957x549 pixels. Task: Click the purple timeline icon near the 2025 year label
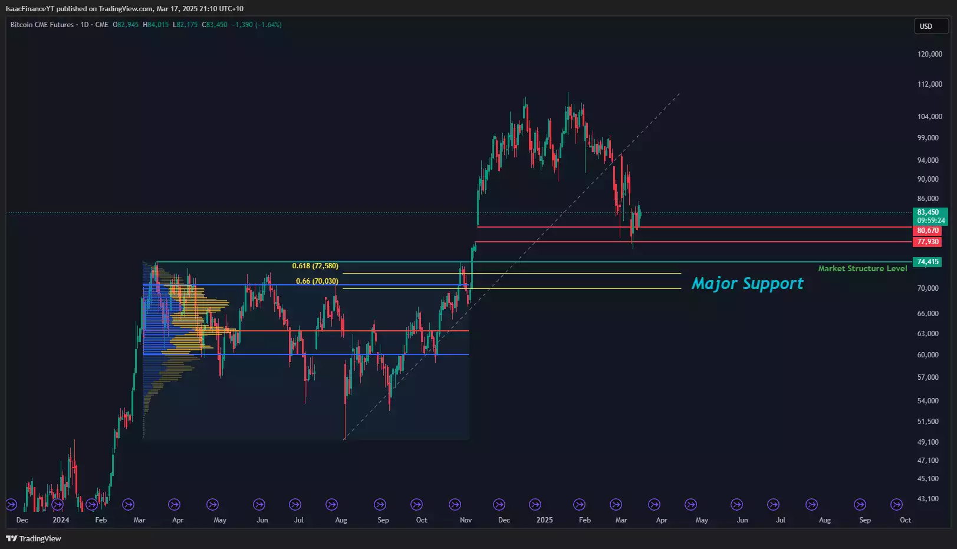[x=535, y=504]
